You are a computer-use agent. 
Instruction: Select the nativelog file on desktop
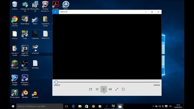click(35, 64)
